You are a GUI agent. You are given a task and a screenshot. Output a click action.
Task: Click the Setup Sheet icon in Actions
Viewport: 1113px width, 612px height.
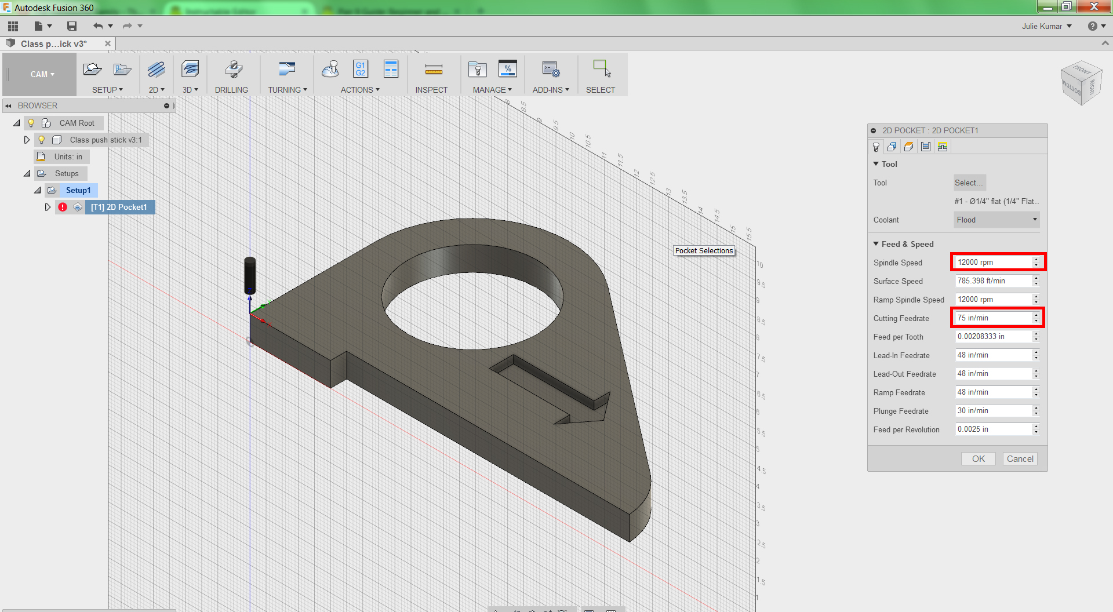(x=391, y=69)
